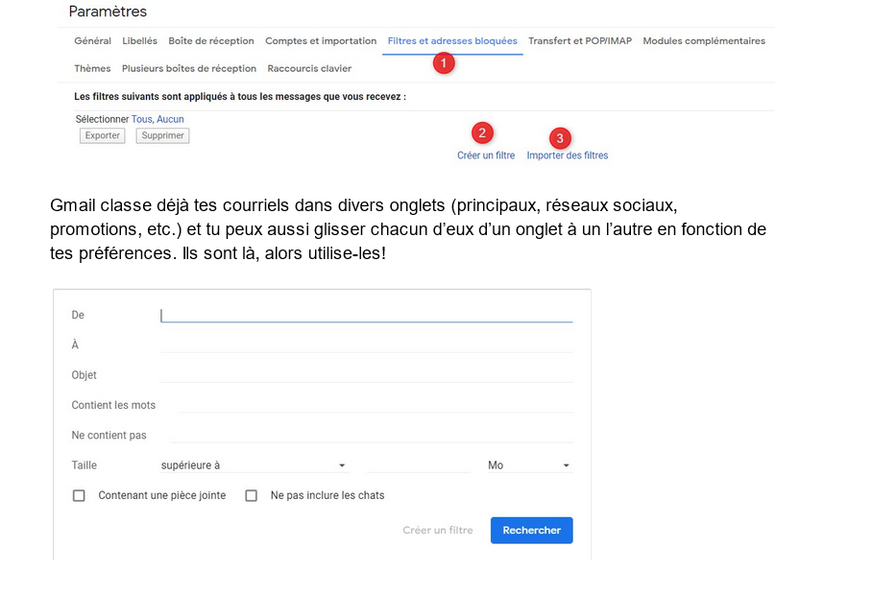Go to 'Transfert et POP/IMAP' tab

point(580,41)
